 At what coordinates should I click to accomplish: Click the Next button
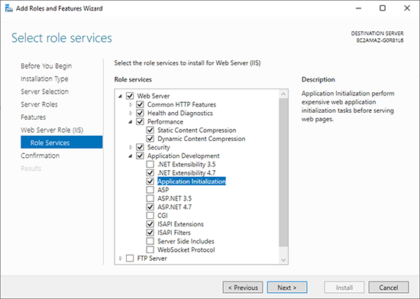click(x=287, y=288)
